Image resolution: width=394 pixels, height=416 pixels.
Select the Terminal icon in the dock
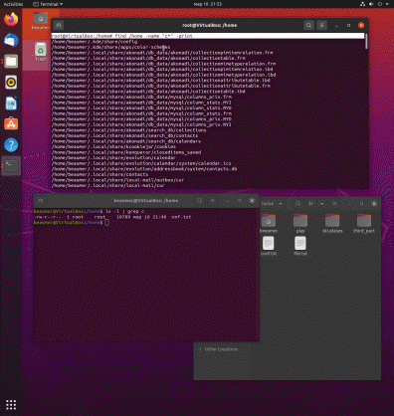[11, 166]
